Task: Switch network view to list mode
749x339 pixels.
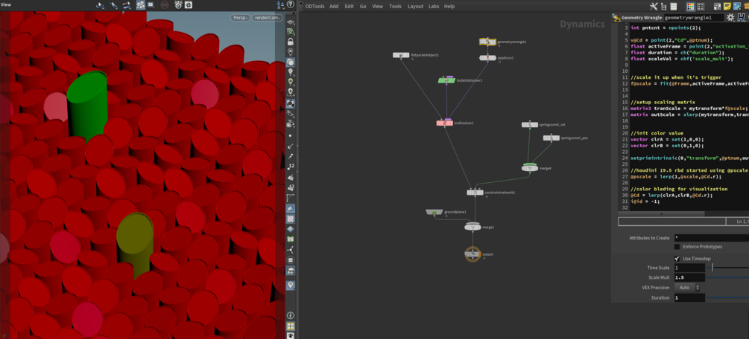Action: (674, 6)
